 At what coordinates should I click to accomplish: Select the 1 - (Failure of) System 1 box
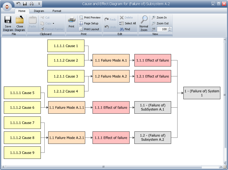pyautogui.click(x=202, y=93)
